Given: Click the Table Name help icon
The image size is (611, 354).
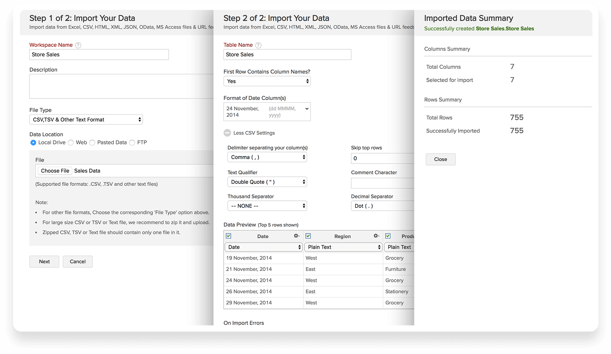Looking at the screenshot, I should coord(258,45).
